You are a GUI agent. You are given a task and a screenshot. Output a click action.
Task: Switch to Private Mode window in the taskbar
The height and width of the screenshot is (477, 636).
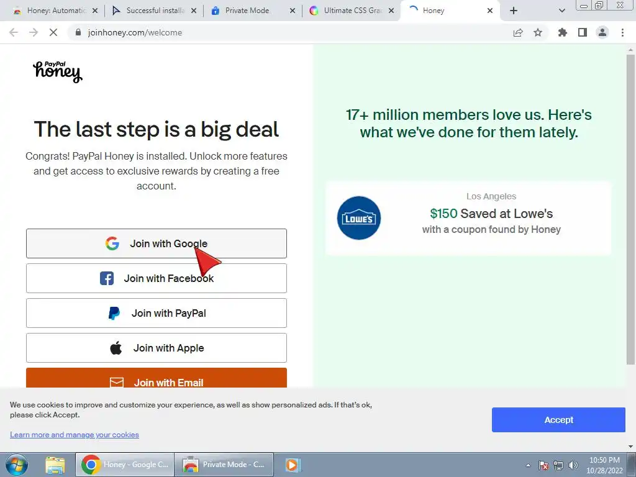pyautogui.click(x=224, y=465)
